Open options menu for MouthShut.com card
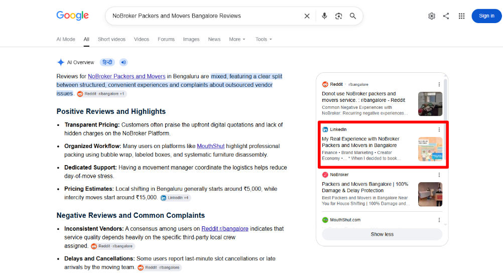The height and width of the screenshot is (276, 503). (x=439, y=220)
